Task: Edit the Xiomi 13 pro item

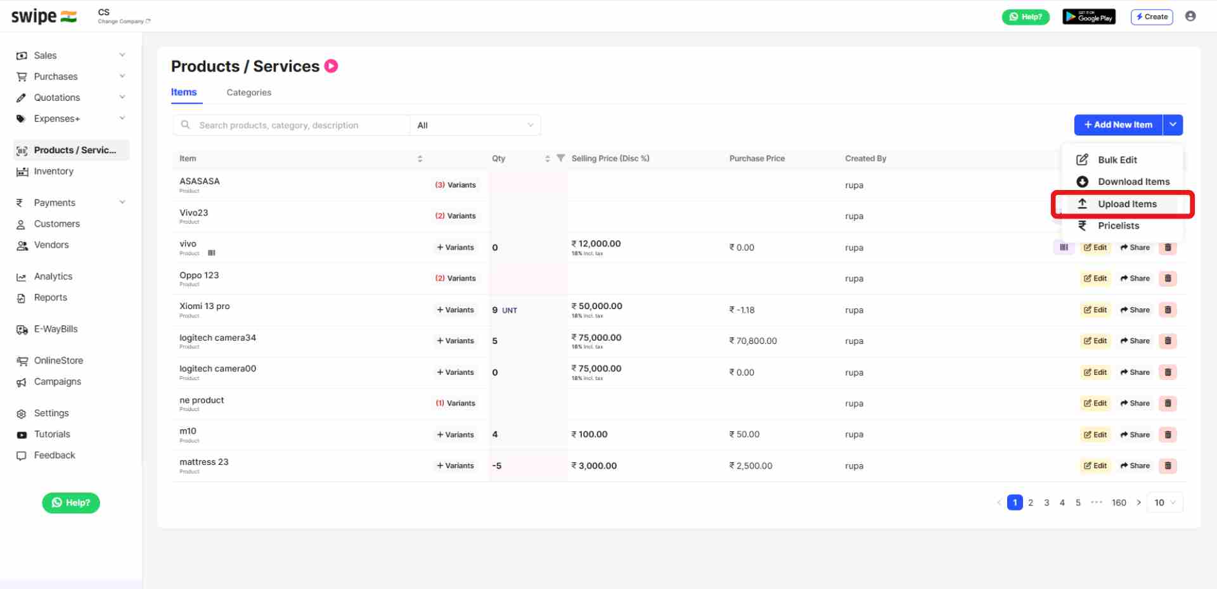Action: 1095,310
